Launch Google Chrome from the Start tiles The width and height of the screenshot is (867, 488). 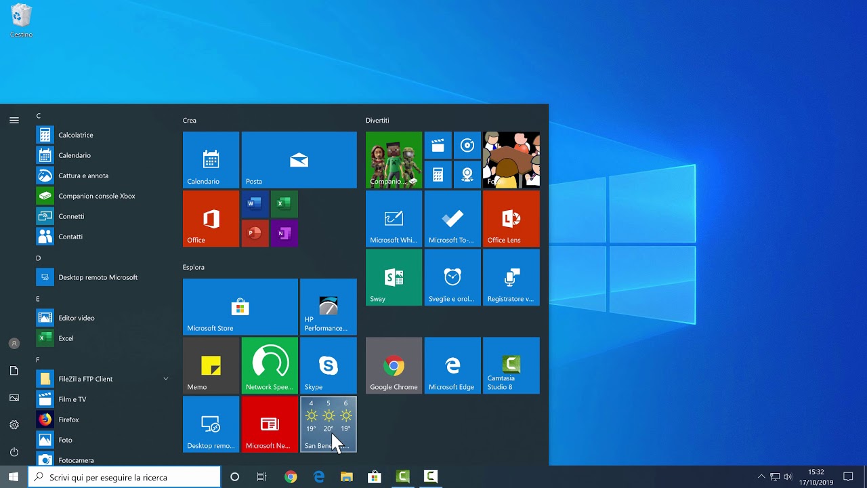click(394, 366)
